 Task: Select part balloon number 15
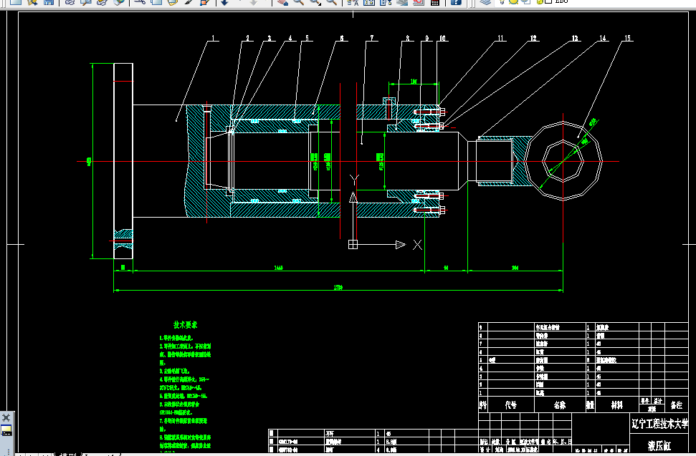[x=627, y=38]
